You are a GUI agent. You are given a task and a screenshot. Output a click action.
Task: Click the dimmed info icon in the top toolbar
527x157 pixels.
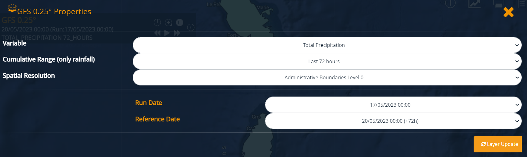450,4
